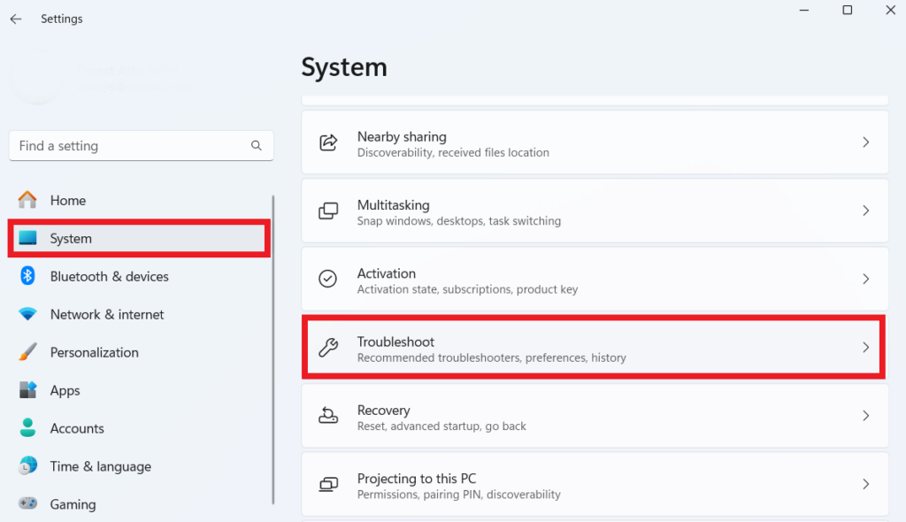Expand Projecting to this PC chevron
This screenshot has width=906, height=522.
(x=865, y=484)
